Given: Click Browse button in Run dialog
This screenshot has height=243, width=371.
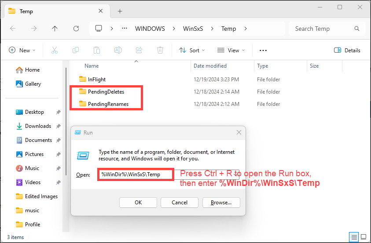Looking at the screenshot, I should pos(221,203).
